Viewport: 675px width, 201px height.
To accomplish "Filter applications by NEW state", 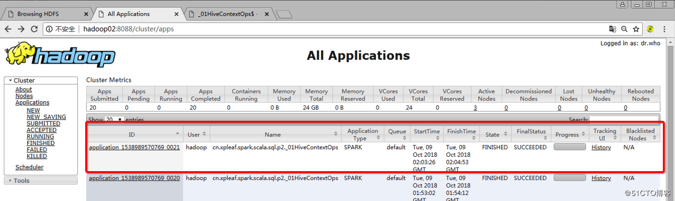I will point(33,111).
